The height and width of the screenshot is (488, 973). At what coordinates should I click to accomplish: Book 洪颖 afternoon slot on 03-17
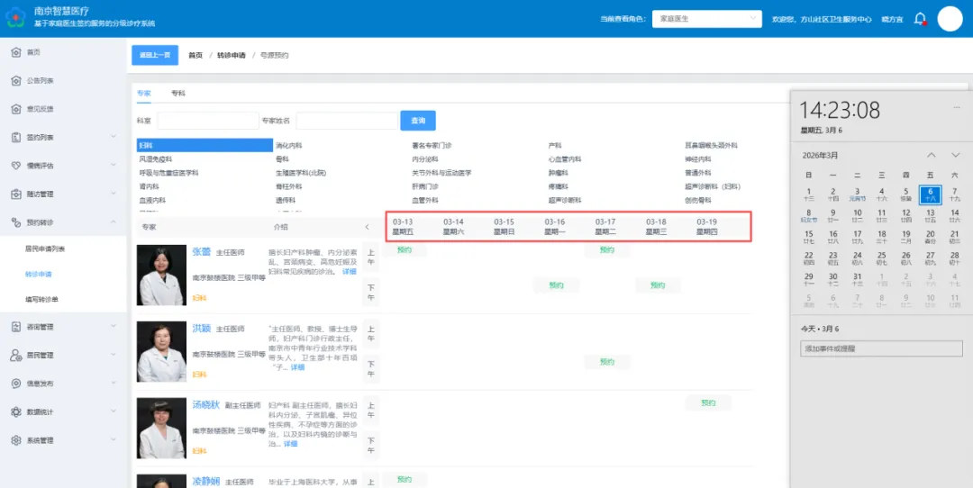click(607, 362)
